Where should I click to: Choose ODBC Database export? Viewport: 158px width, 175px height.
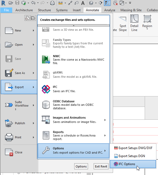[74, 105]
